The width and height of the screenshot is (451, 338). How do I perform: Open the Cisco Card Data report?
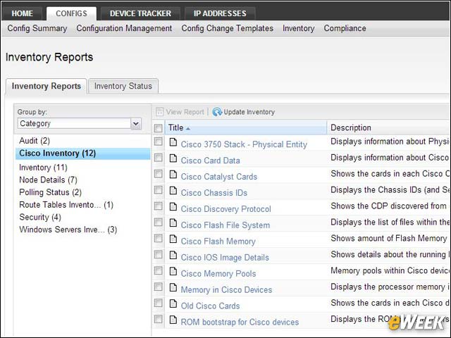tap(210, 161)
